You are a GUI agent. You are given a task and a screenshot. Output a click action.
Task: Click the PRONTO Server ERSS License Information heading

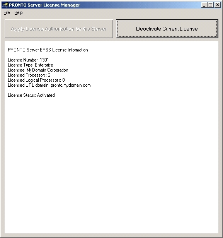pyautogui.click(x=48, y=50)
